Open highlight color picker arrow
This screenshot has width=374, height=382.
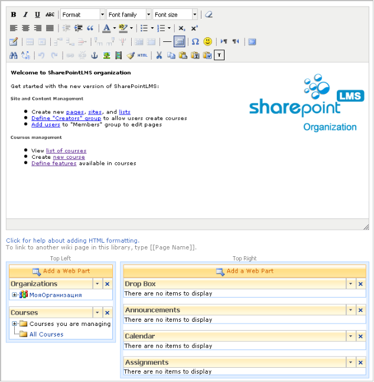(131, 28)
